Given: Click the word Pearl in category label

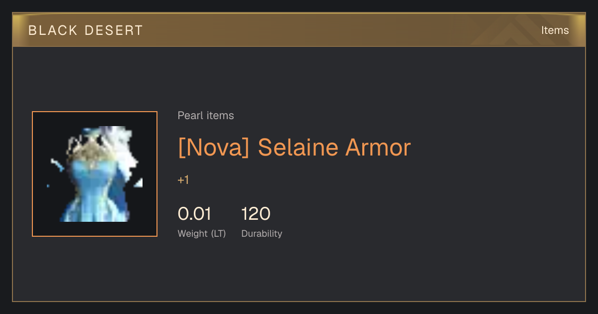Looking at the screenshot, I should click(188, 116).
